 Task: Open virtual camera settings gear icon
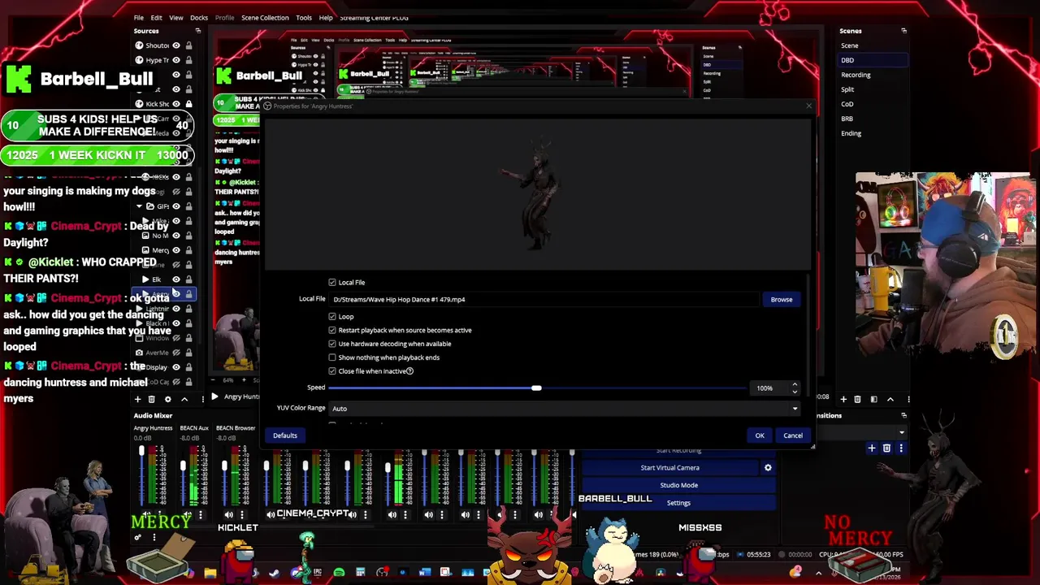coord(768,468)
